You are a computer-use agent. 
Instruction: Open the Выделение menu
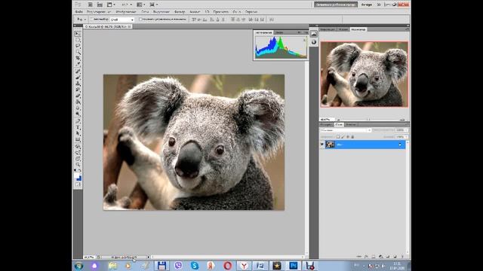162,12
